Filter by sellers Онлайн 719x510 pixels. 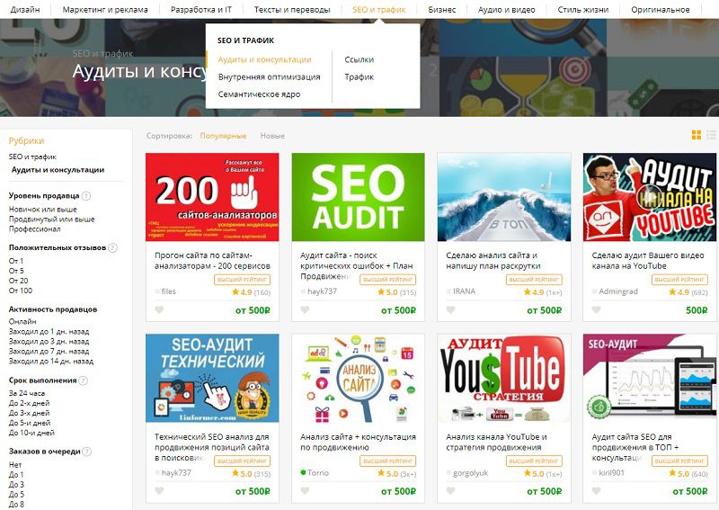click(22, 322)
